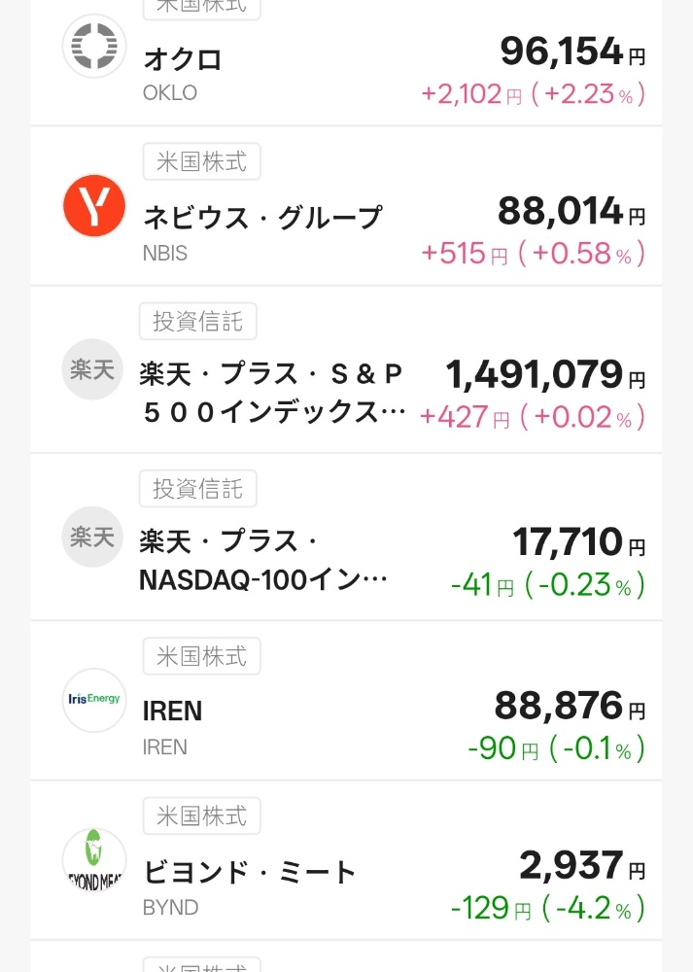Tap the red Nebius Group logo
The image size is (693, 972).
(94, 205)
